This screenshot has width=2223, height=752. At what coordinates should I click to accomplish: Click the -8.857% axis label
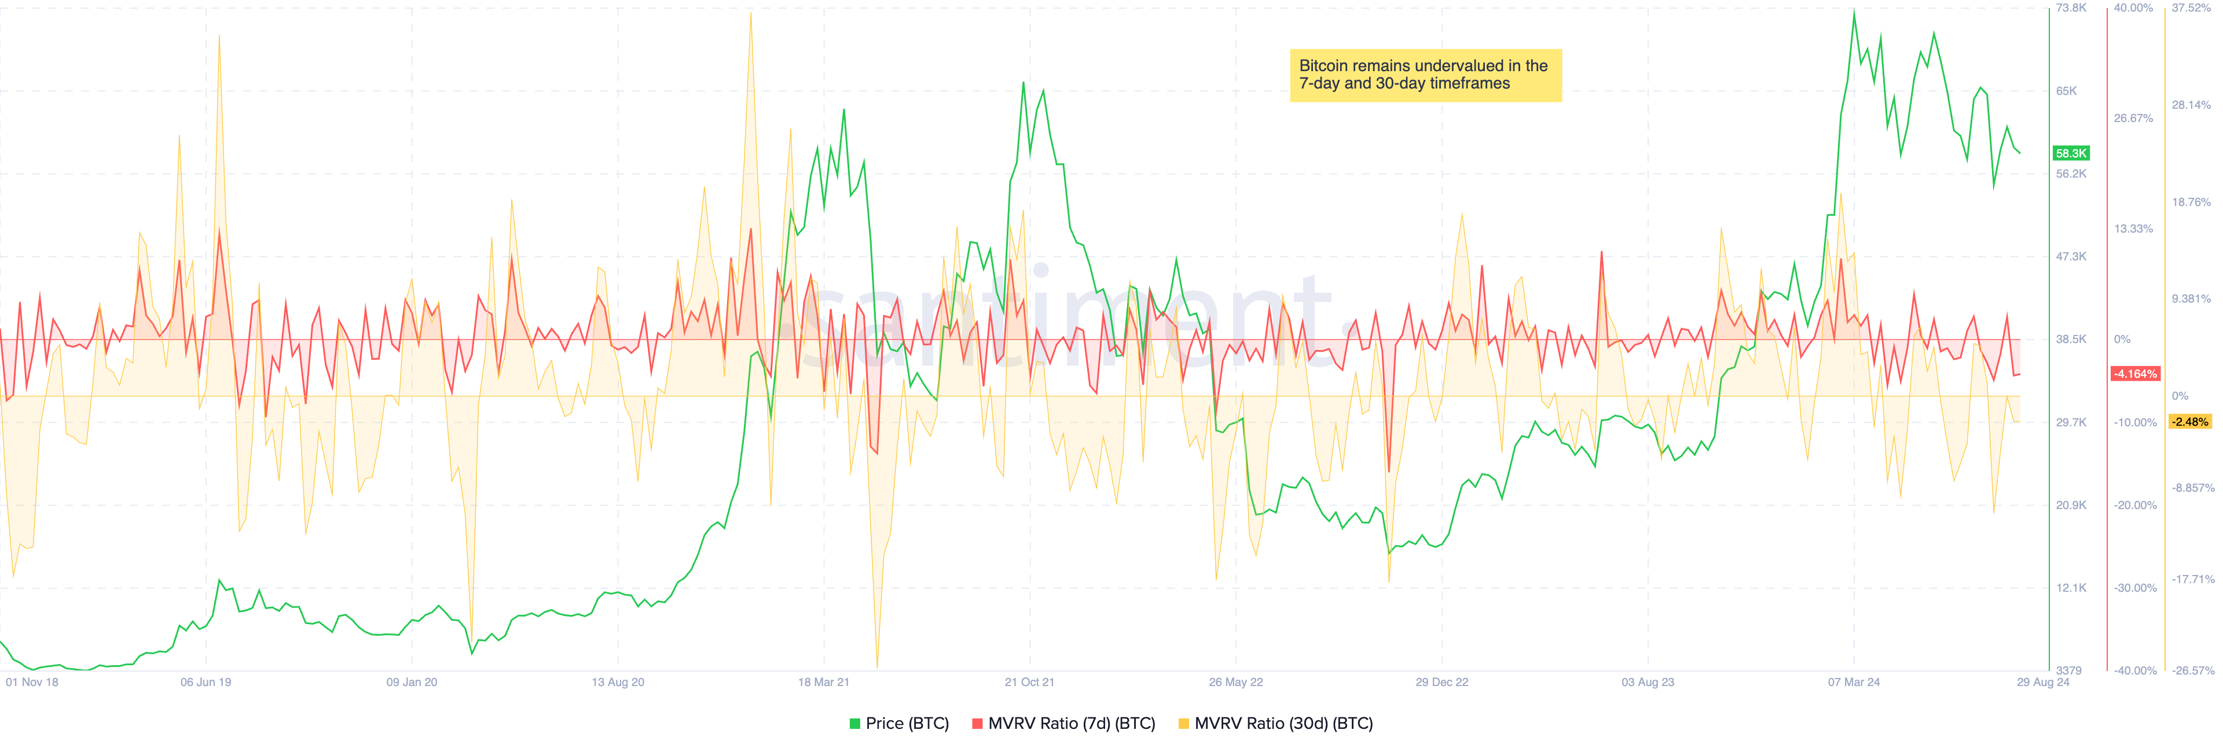coord(2193,487)
